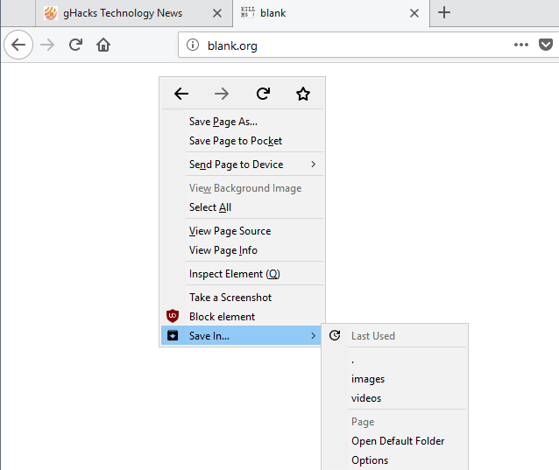Reload the page from the toolbar
Screen dimensions: 559x470
tap(75, 45)
